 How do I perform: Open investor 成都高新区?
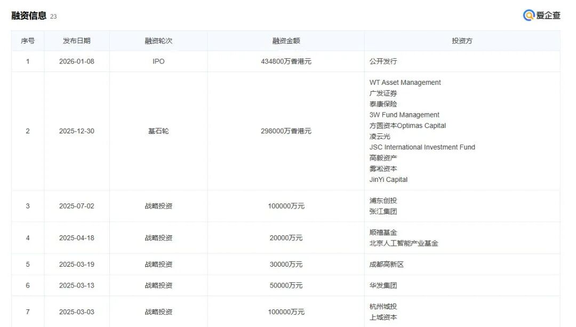tap(387, 265)
